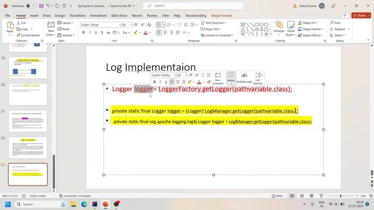Click the Comments icon beside Share

coord(345,16)
